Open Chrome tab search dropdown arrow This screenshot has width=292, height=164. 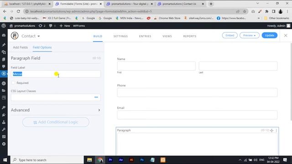tap(257, 4)
